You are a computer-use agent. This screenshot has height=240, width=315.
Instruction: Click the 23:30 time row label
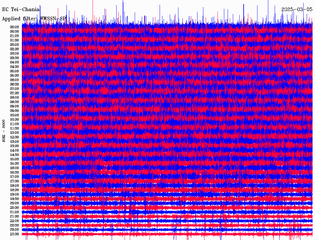click(x=14, y=234)
